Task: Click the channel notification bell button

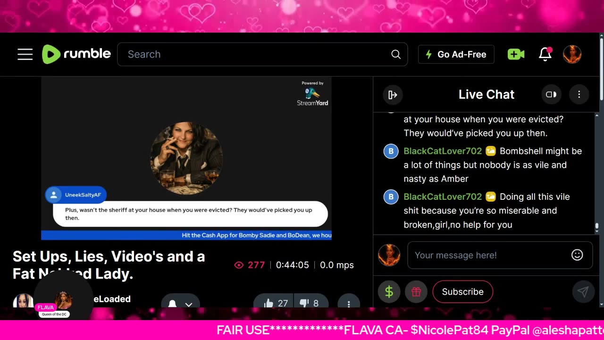Action: [x=172, y=304]
